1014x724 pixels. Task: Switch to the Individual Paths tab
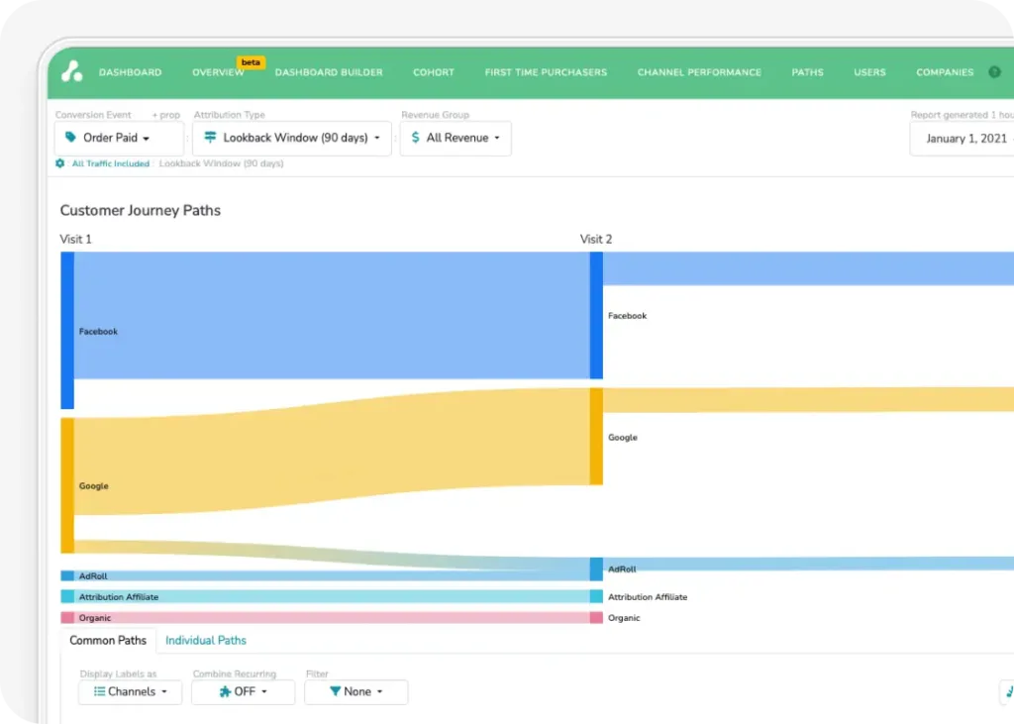click(206, 641)
